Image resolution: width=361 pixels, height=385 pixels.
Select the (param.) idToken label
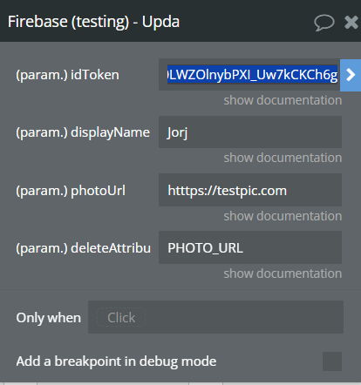pos(67,75)
